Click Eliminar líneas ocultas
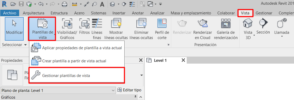Screen dimensions: 294x100 tap(141, 29)
